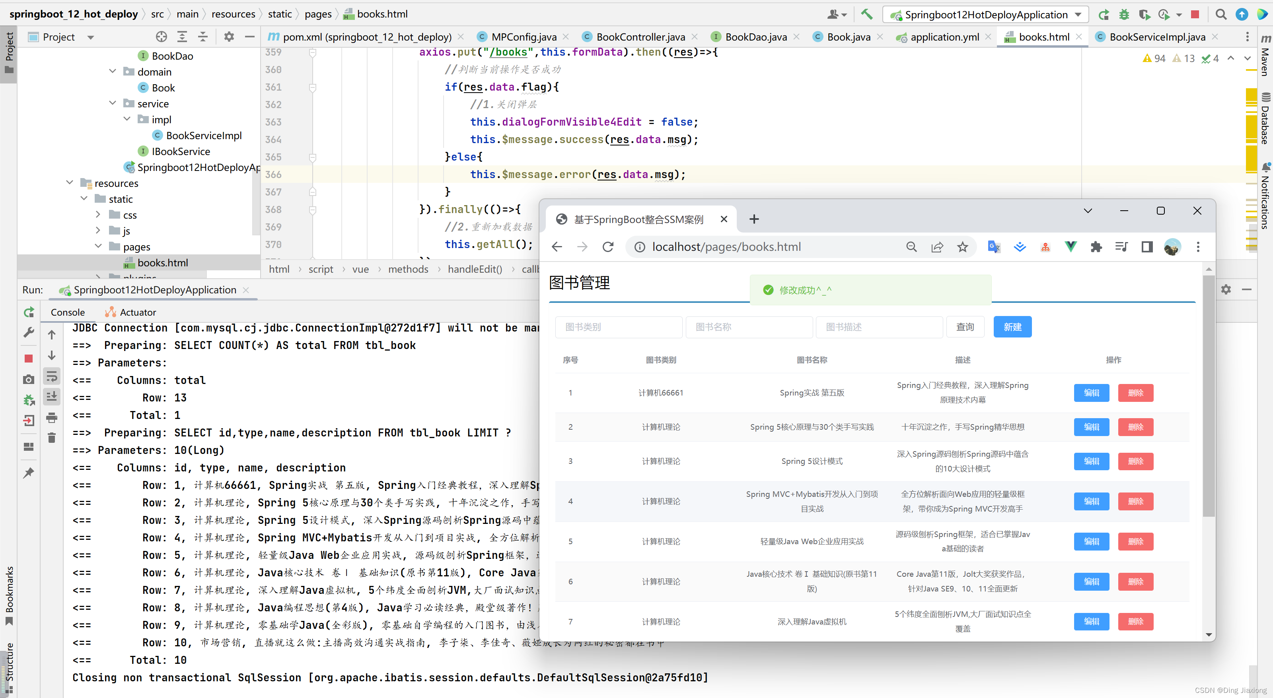Open browser three-dot menu

click(1197, 247)
